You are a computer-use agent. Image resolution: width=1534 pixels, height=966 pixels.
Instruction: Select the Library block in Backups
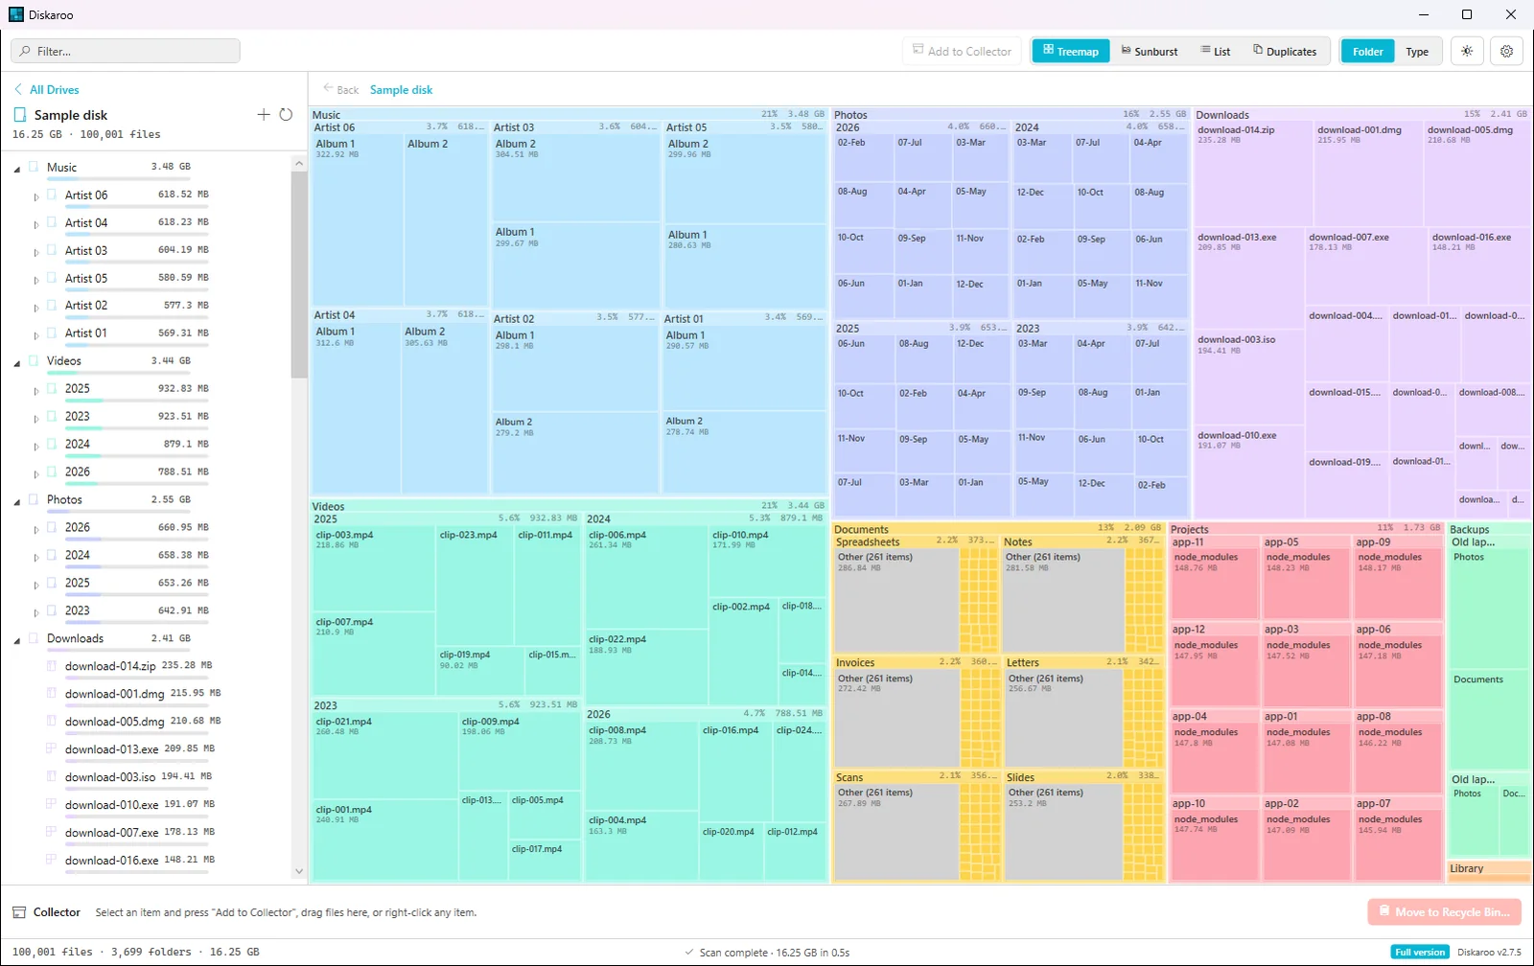[1490, 869]
